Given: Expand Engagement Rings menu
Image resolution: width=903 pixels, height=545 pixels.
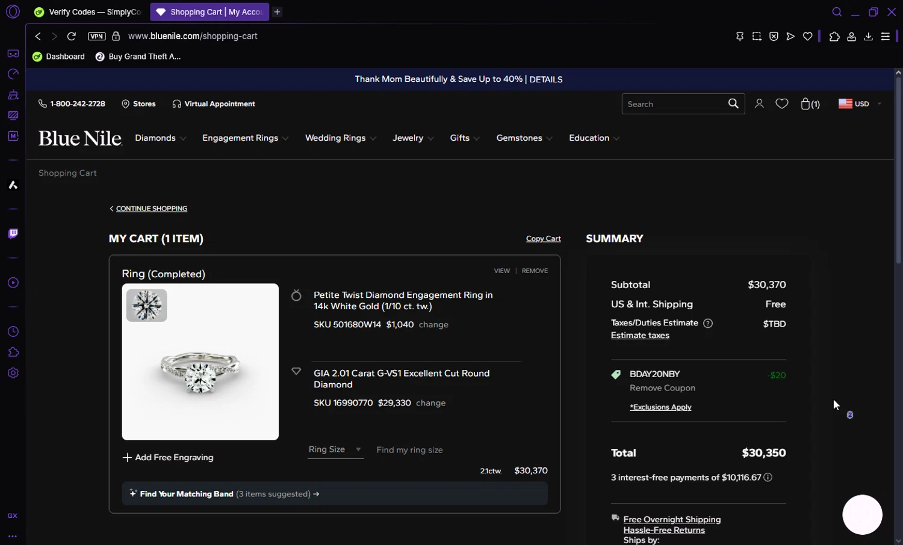Looking at the screenshot, I should point(245,138).
